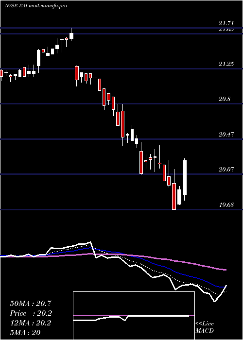Click the '12MA : 20.2' readout
This screenshot has width=243, height=340.
tap(30, 323)
